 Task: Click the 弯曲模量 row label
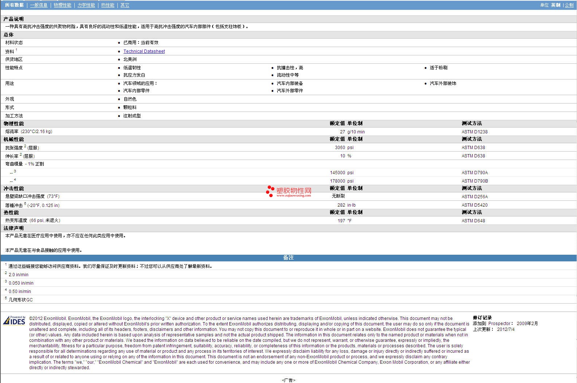pos(24,164)
